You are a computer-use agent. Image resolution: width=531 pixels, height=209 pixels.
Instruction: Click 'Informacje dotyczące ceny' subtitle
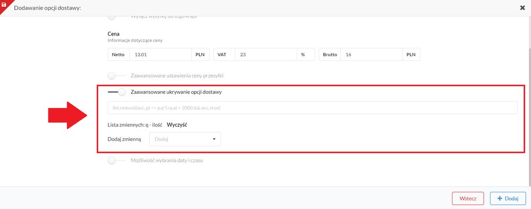135,41
